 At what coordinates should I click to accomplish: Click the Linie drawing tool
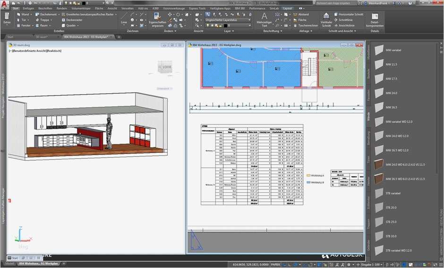[x=124, y=19]
